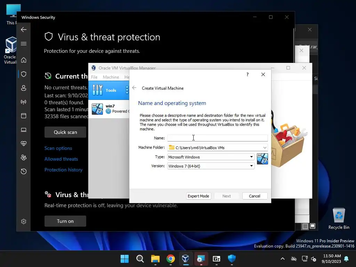Viewport: 356px width, 267px height.
Task: Select Virus & threat protection shield sidebar icon
Action: coord(24,74)
